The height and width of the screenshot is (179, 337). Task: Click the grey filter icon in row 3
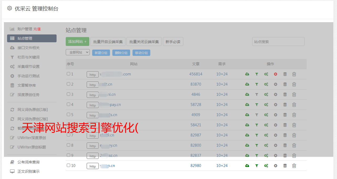pos(257,94)
